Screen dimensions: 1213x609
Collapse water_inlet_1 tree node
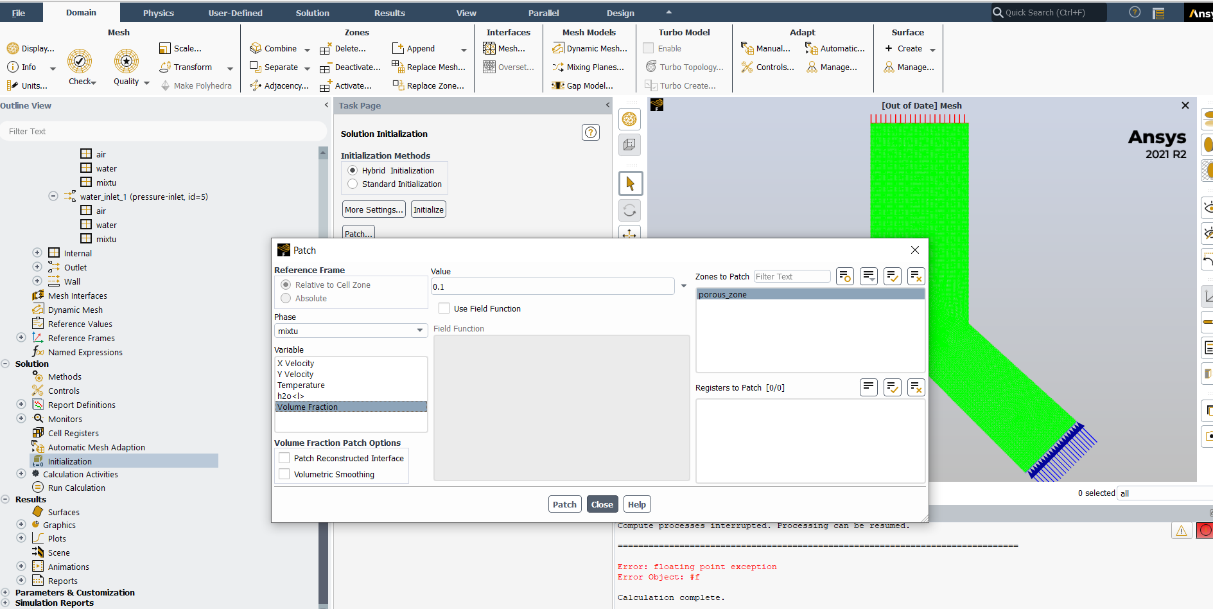53,197
